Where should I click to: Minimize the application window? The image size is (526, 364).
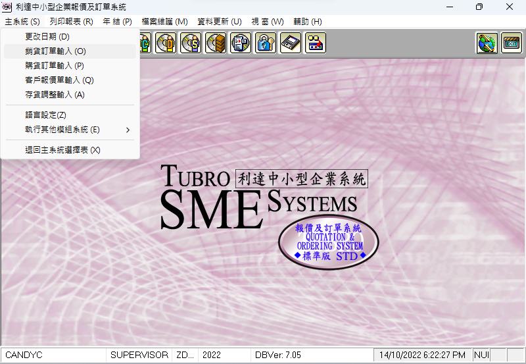pos(450,7)
